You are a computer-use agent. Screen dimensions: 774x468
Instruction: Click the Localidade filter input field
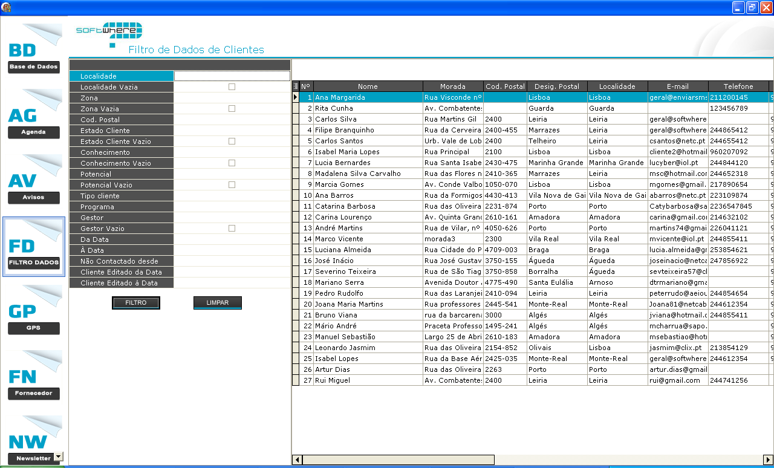pyautogui.click(x=232, y=76)
